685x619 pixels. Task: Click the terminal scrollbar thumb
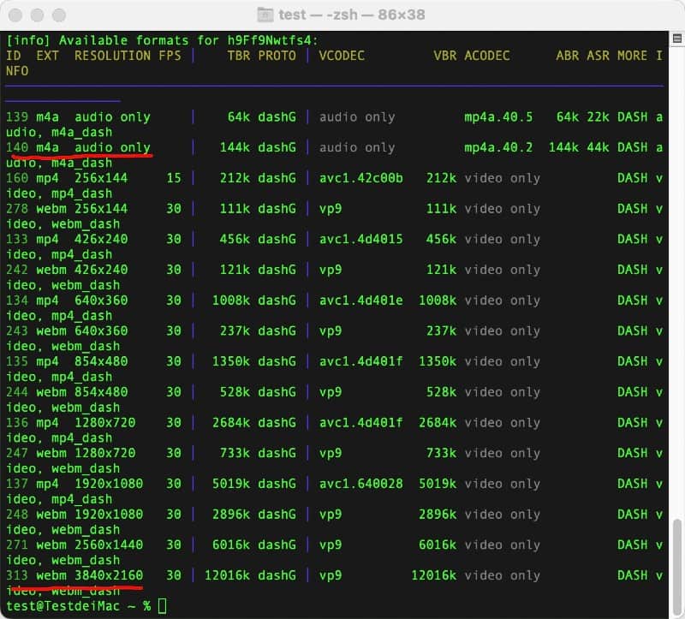(x=677, y=558)
